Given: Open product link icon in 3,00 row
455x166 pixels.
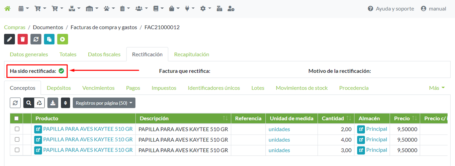Looking at the screenshot, I should tap(38, 150).
